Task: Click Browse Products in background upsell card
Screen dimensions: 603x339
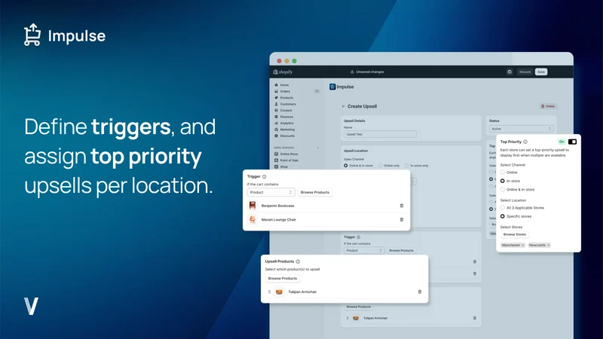Action: [359, 307]
